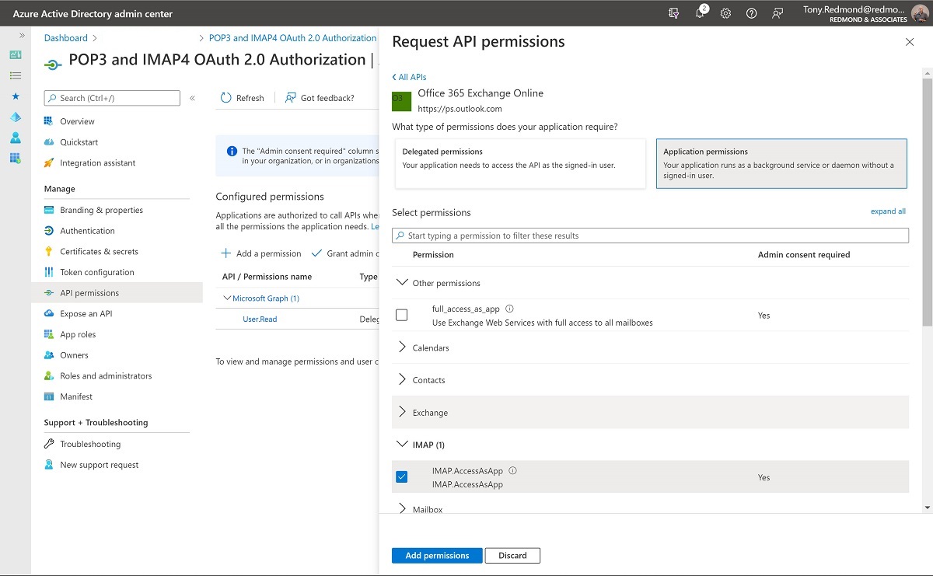The image size is (933, 576).
Task: Go back via the All APIs link
Action: coord(409,77)
